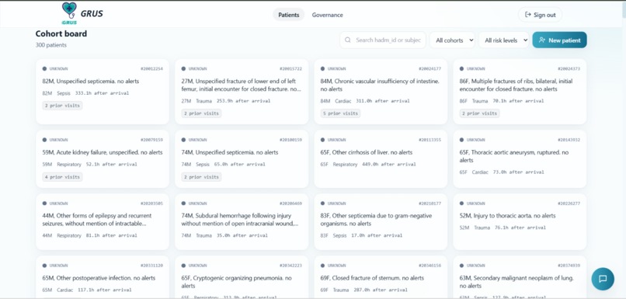Click the #20206469 admission ID

[x=290, y=203]
